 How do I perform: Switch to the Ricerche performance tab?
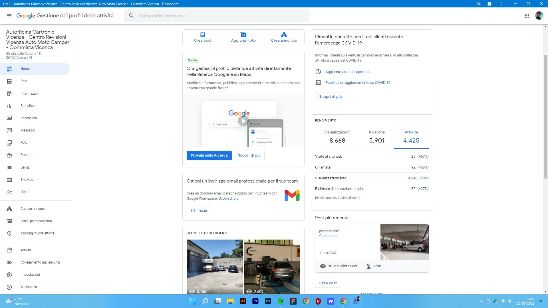[376, 137]
